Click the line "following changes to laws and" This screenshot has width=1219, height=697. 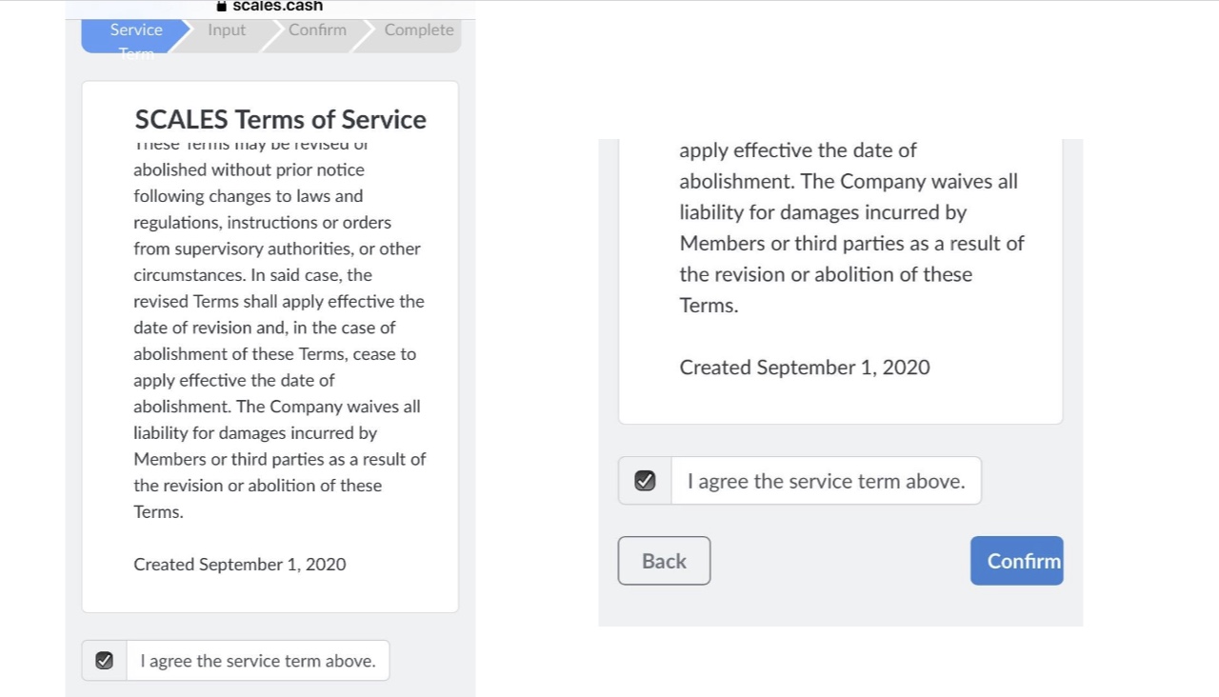click(x=248, y=196)
